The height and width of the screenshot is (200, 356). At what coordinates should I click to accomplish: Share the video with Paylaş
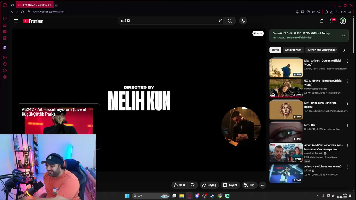coord(209,185)
